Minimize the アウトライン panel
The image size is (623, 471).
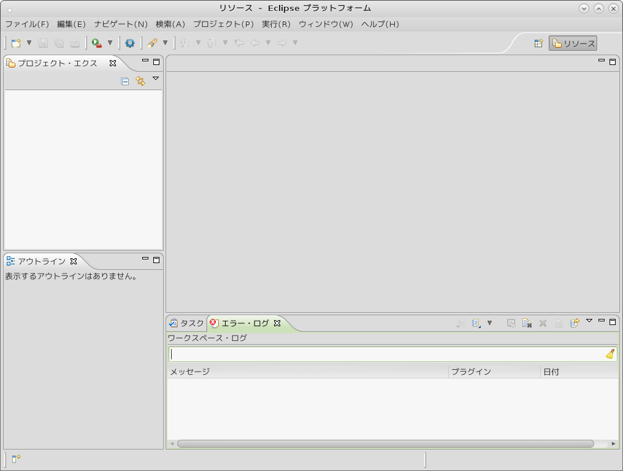(145, 259)
